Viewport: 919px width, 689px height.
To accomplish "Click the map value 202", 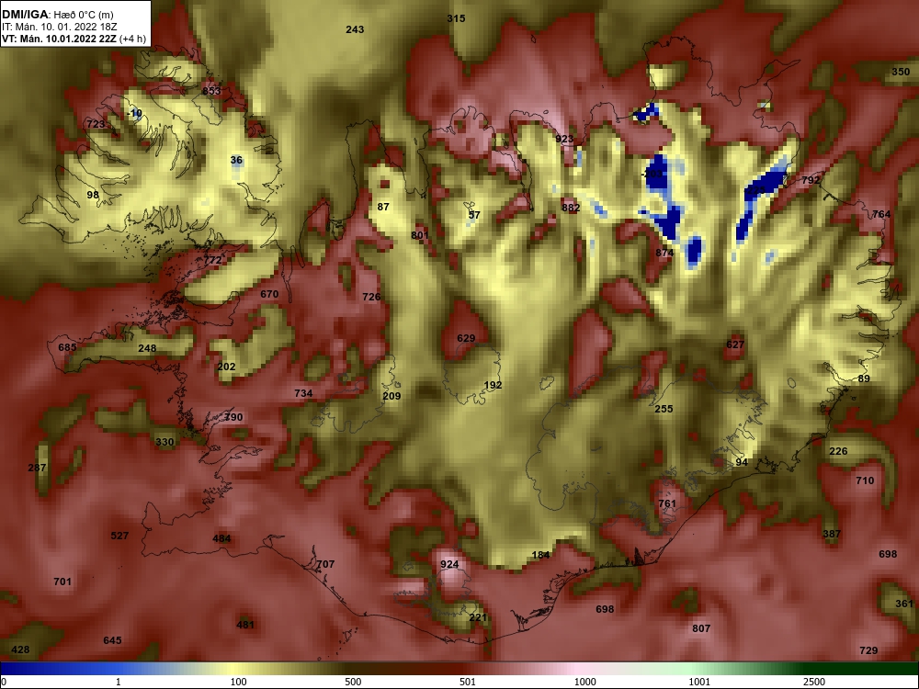I will tap(226, 367).
